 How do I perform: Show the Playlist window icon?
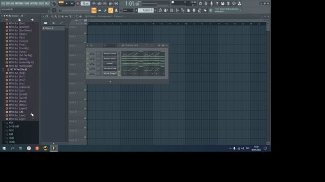point(160,10)
